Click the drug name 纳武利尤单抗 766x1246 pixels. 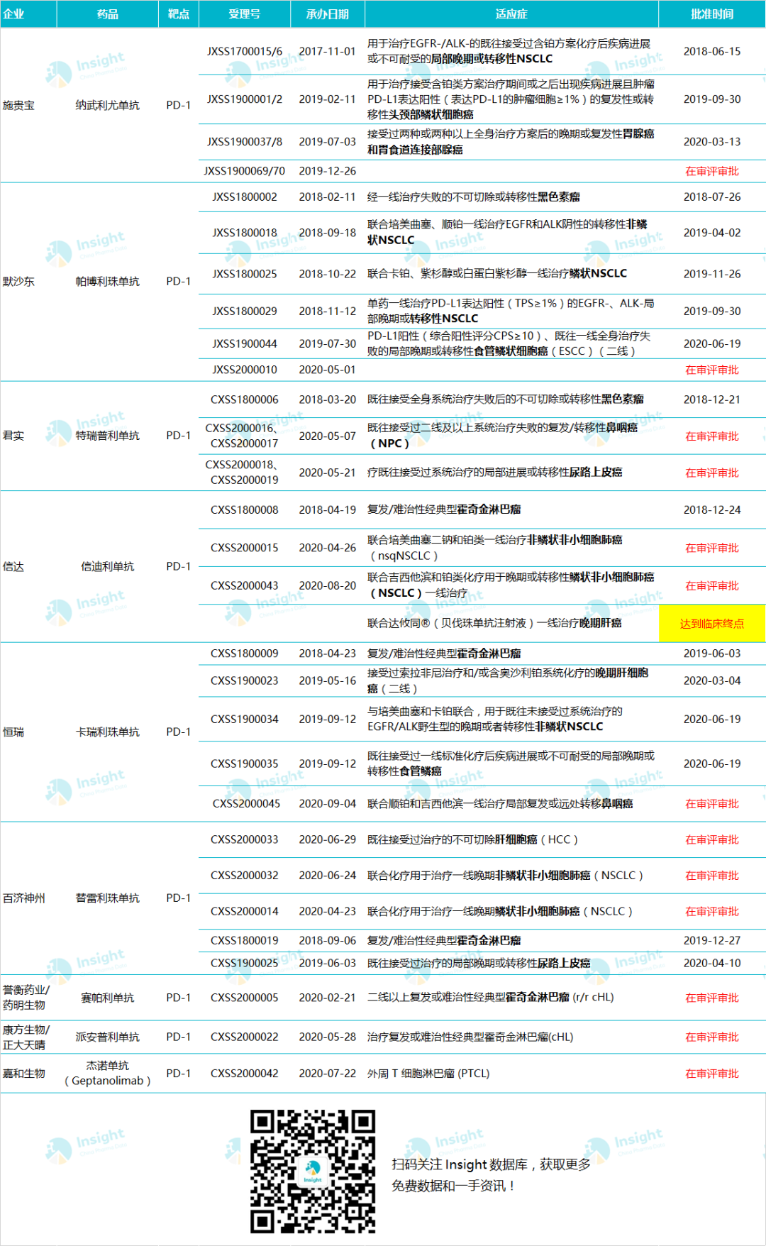click(x=108, y=105)
